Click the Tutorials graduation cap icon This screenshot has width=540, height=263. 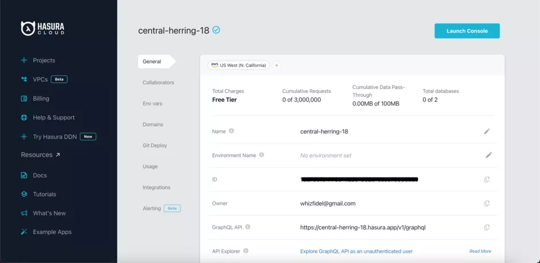coord(24,194)
